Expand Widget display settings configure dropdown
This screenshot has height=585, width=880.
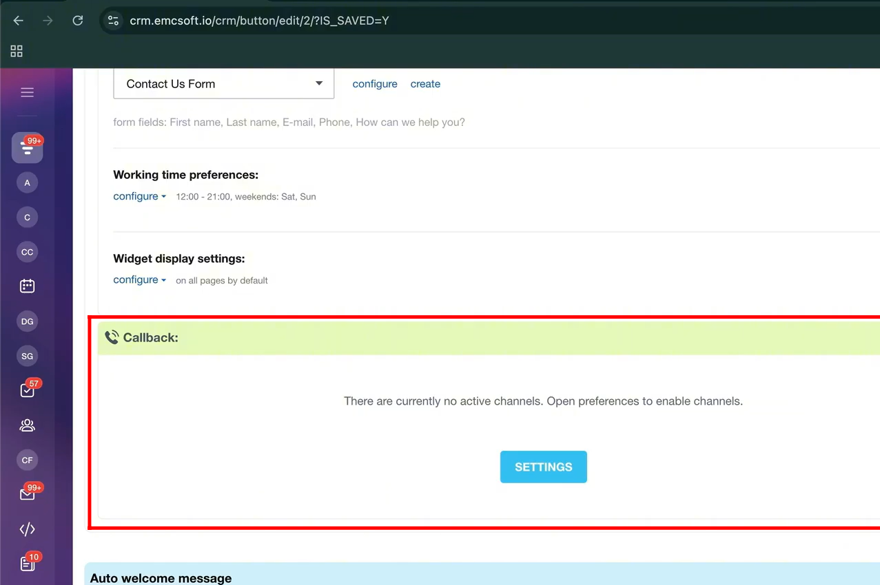(139, 280)
